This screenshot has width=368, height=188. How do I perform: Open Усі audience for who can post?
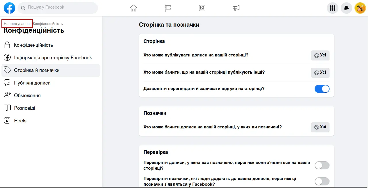(x=320, y=55)
